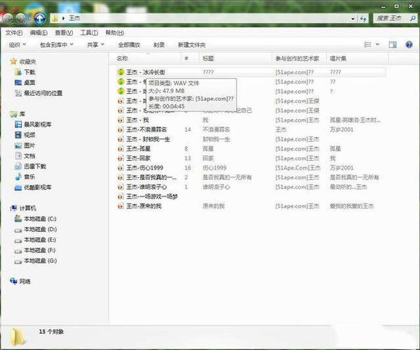Click the 优酷影视库 icon
Viewport: 420px width, 350px height.
(18, 188)
